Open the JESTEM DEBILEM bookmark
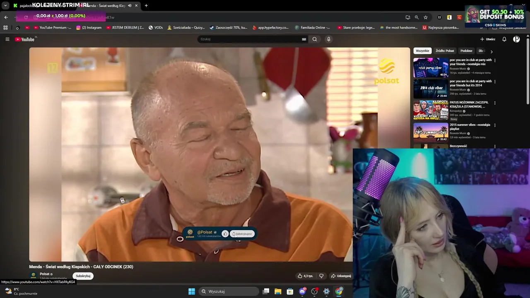The width and height of the screenshot is (530, 298). click(125, 28)
